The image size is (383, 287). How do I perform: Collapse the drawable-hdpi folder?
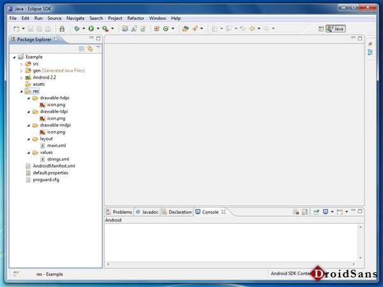(28, 98)
